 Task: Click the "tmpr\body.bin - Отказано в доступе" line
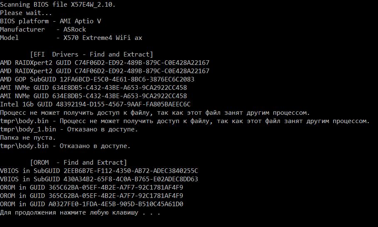[x=65, y=146]
